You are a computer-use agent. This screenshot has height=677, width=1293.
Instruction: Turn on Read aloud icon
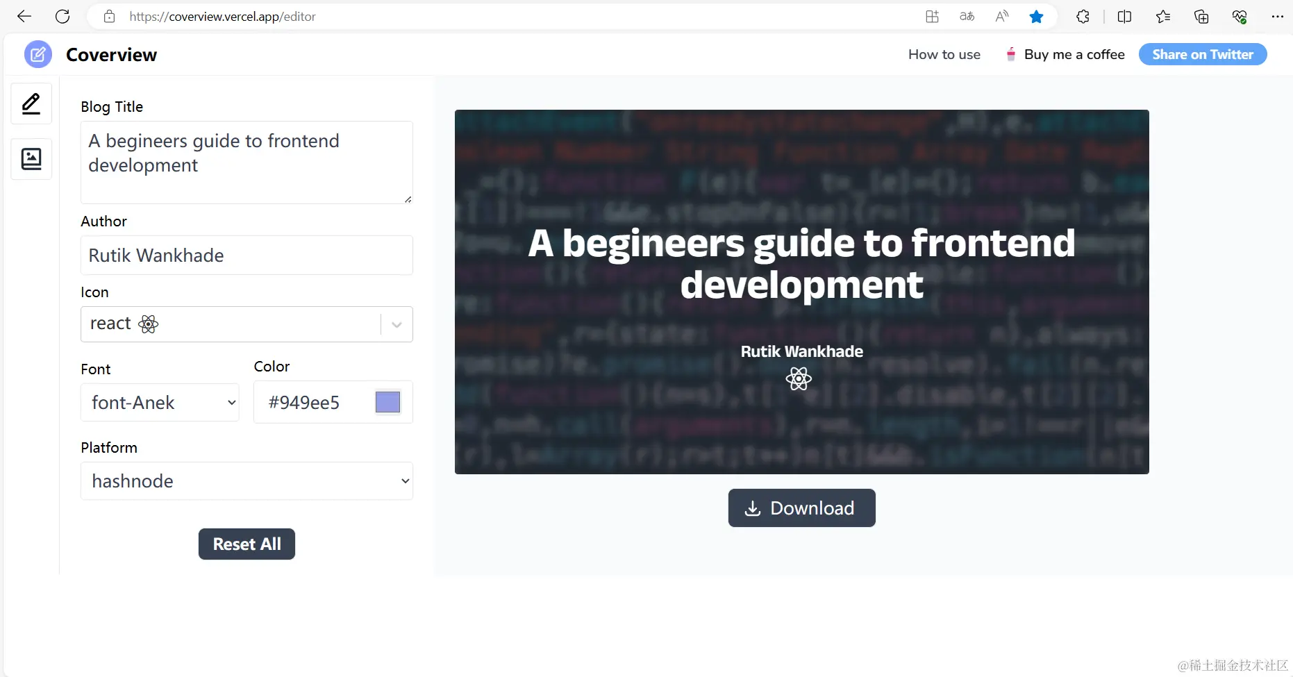pos(1001,17)
